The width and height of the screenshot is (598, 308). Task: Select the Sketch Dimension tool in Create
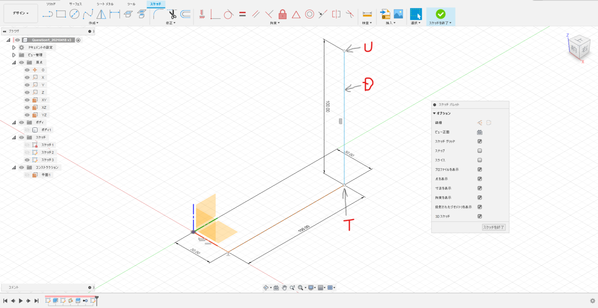coord(115,14)
